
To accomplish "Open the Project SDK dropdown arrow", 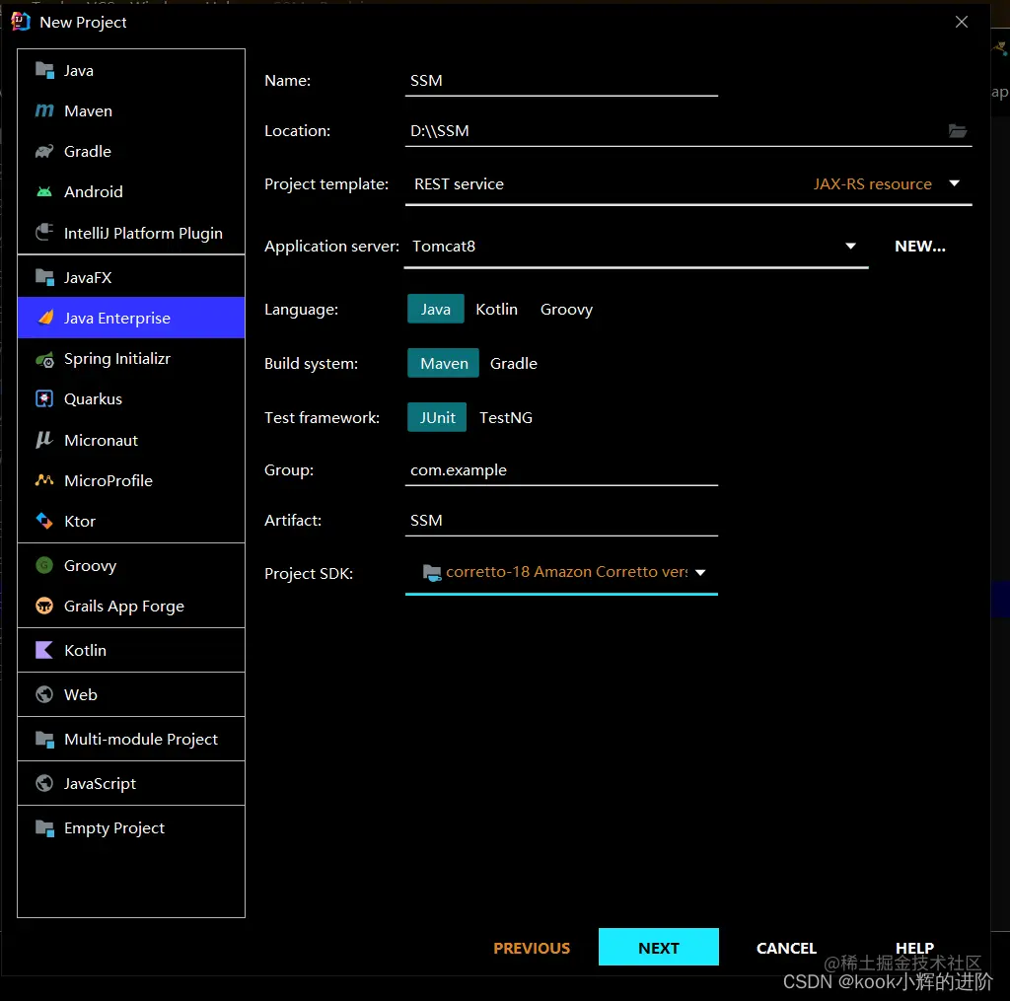I will coord(700,573).
